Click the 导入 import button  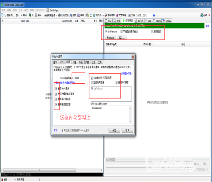coord(122,38)
